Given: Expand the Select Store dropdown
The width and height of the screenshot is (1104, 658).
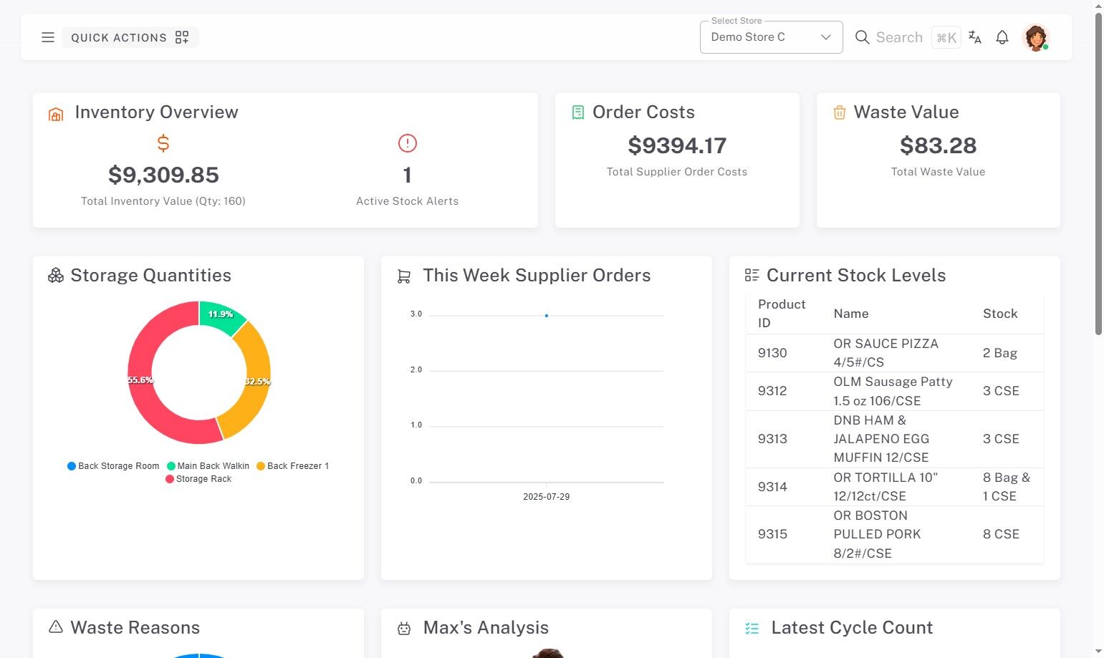Looking at the screenshot, I should (771, 37).
